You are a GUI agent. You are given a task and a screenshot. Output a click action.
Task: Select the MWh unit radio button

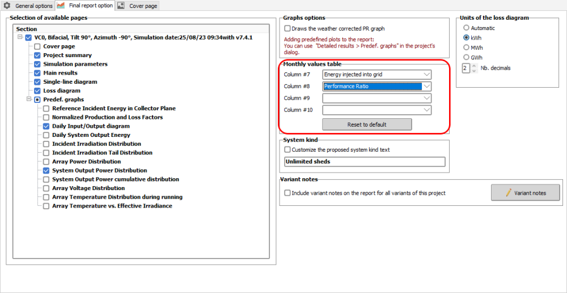tap(467, 48)
